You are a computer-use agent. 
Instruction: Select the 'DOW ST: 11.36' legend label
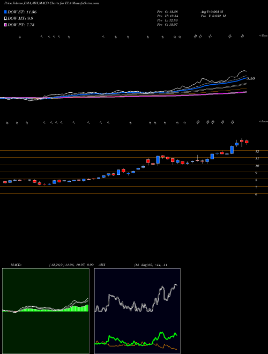[22, 12]
